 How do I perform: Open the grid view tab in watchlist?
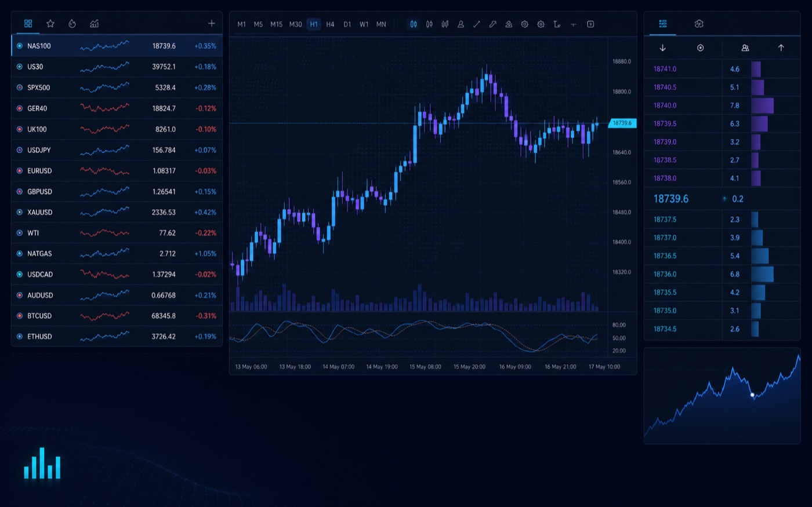28,24
